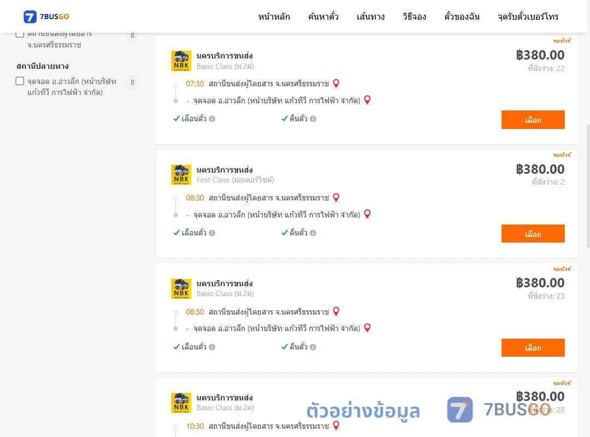Click the NBK operator logo on 10:30 trip

coord(181,403)
